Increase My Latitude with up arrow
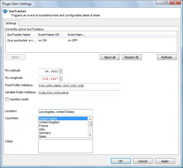 [61, 70]
